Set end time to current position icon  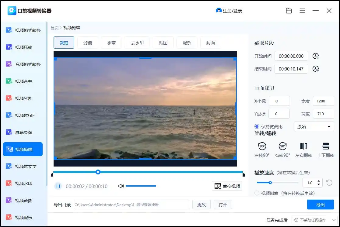(316, 69)
